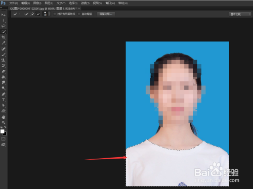Open the Select menu
This screenshot has height=189, width=253.
73,3
